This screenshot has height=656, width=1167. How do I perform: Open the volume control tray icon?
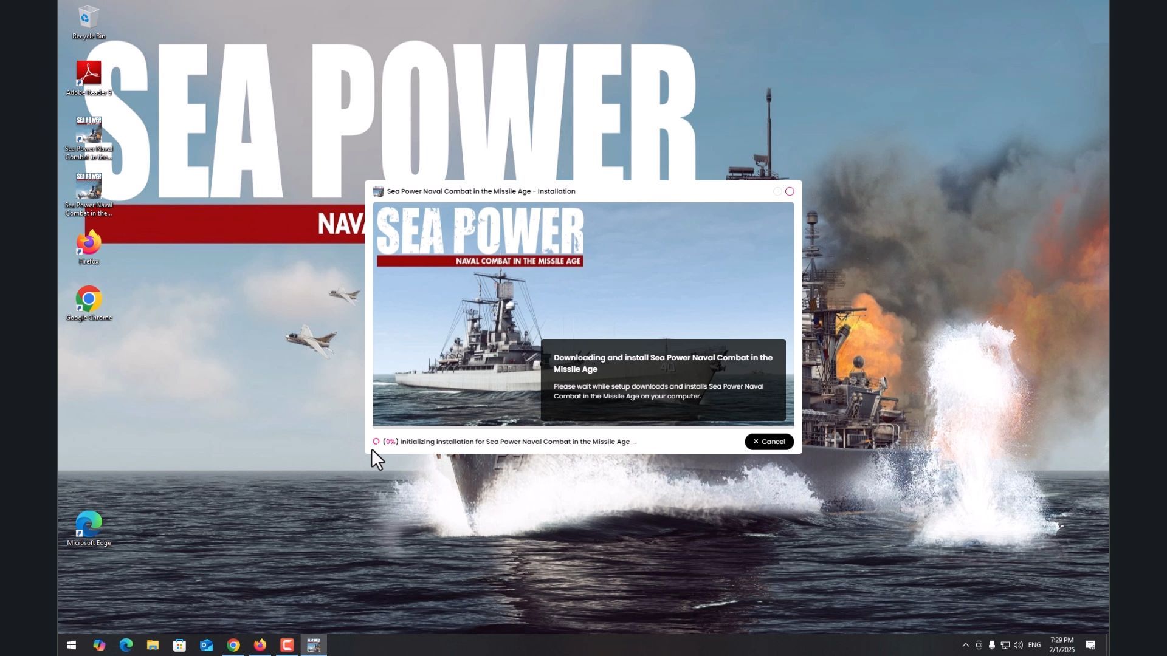(1018, 645)
